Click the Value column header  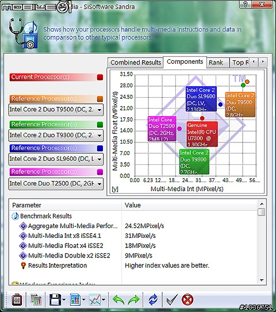(x=189, y=205)
